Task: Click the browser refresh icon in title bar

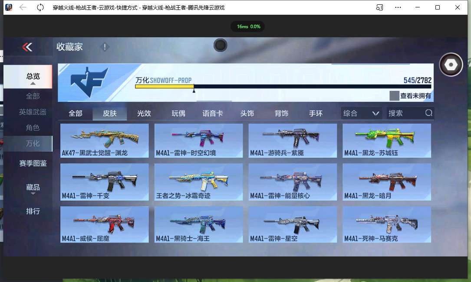Action: [x=40, y=7]
